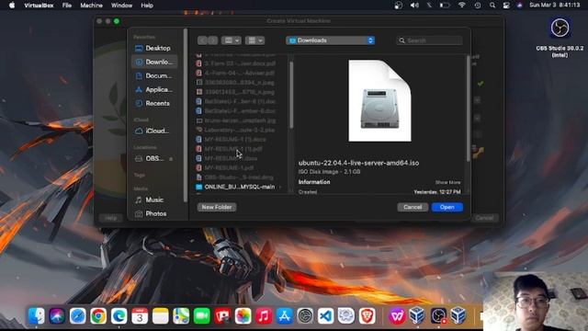Image resolution: width=588 pixels, height=331 pixels.
Task: Click the Siri icon in menu bar
Action: tap(519, 6)
